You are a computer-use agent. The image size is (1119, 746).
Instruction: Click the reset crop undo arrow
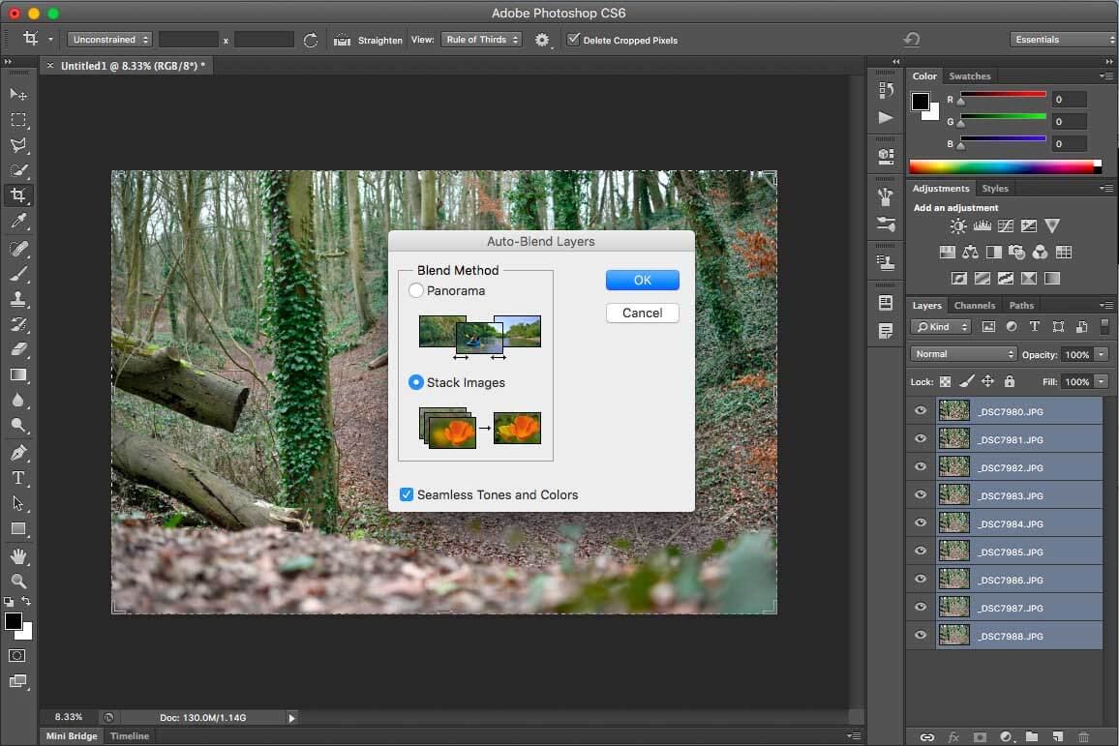coord(911,40)
